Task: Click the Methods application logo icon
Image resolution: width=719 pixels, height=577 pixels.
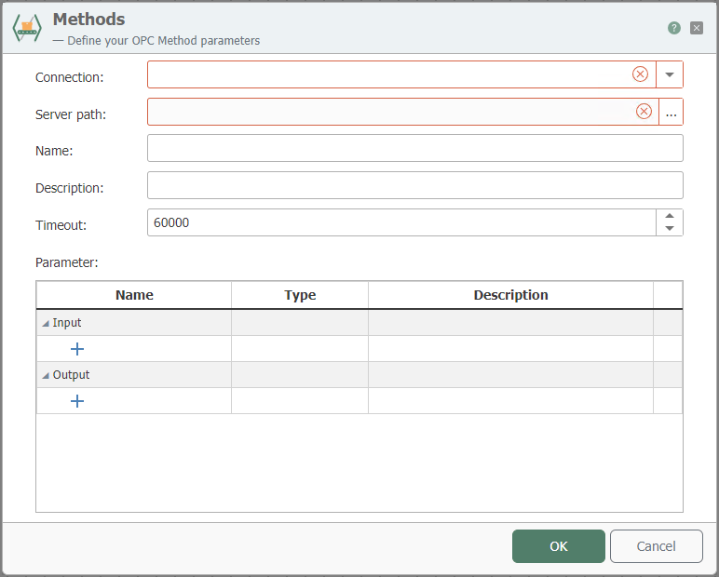Action: pyautogui.click(x=27, y=28)
